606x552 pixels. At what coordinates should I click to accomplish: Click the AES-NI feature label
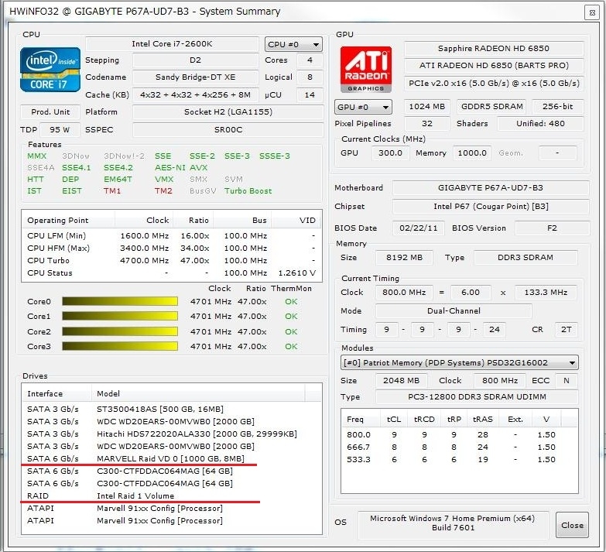(x=170, y=168)
